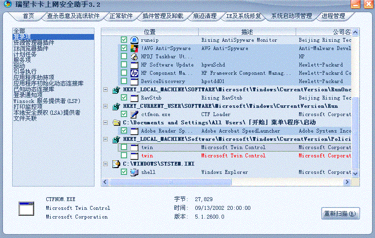Open the 首页 tab
The height and width of the screenshot is (238, 375).
[x=28, y=16]
